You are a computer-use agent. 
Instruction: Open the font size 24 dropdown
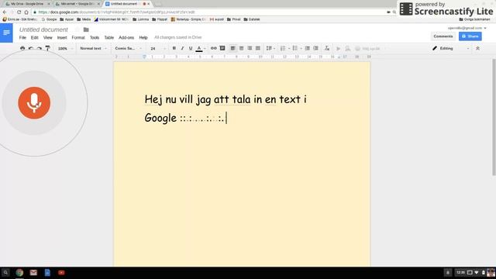click(157, 48)
